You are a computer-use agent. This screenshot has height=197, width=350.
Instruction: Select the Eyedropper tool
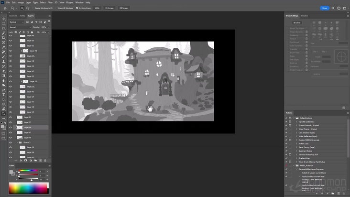click(x=3, y=47)
